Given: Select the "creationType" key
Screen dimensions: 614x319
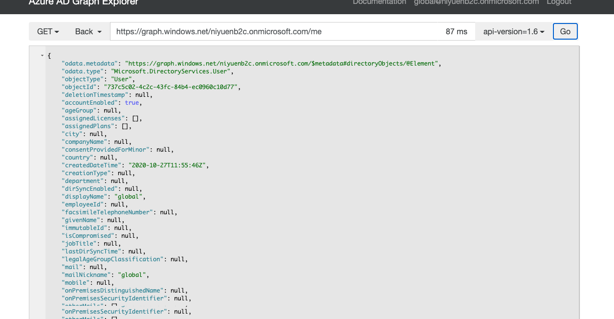Looking at the screenshot, I should (87, 173).
